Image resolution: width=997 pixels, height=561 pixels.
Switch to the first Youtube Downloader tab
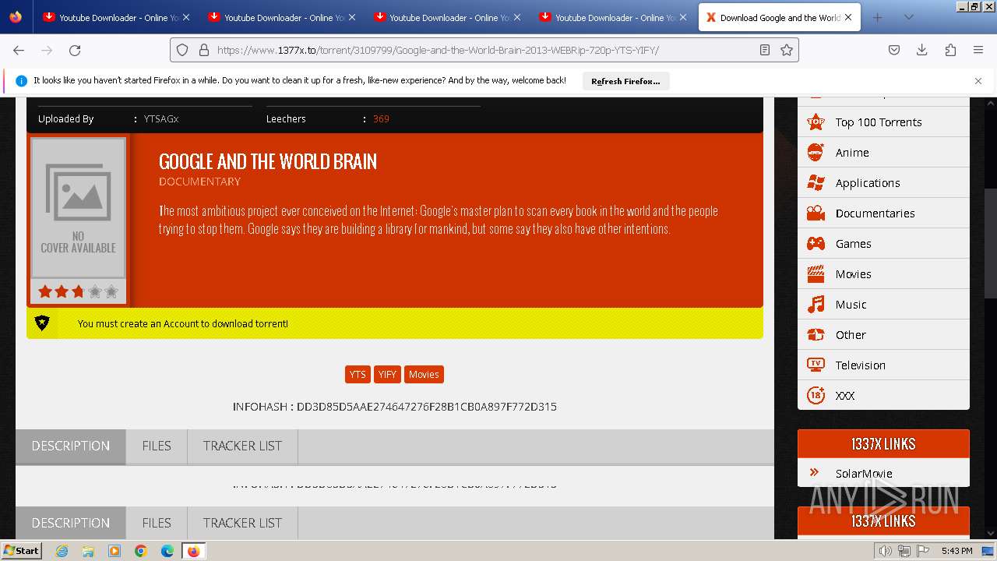(116, 17)
